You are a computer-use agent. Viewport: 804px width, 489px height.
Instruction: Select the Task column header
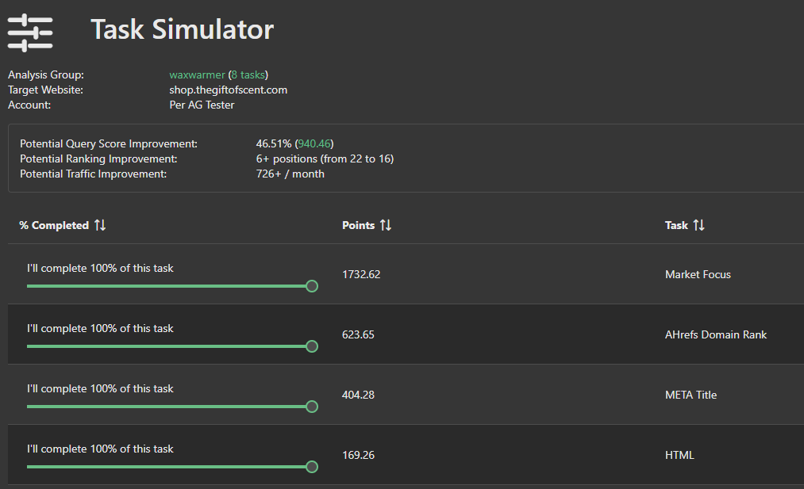[x=676, y=224]
